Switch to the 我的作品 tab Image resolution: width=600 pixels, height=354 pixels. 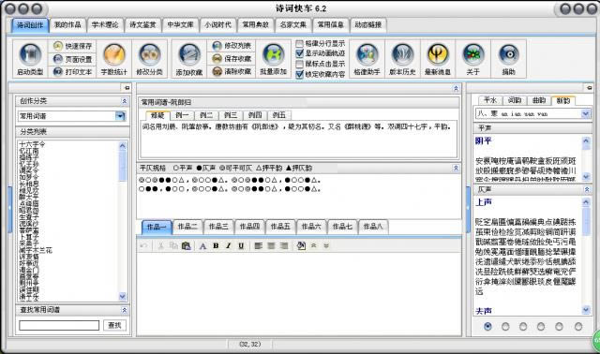coord(67,25)
